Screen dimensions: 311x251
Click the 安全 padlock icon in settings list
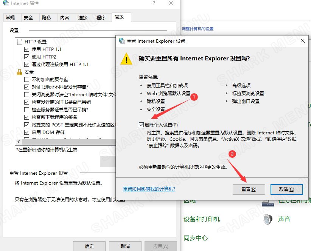19,72
